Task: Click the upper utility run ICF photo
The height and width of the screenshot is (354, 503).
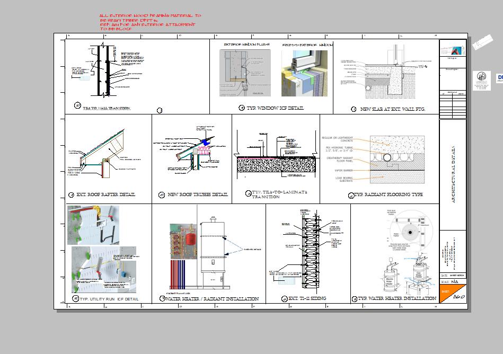Action: pyautogui.click(x=93, y=225)
